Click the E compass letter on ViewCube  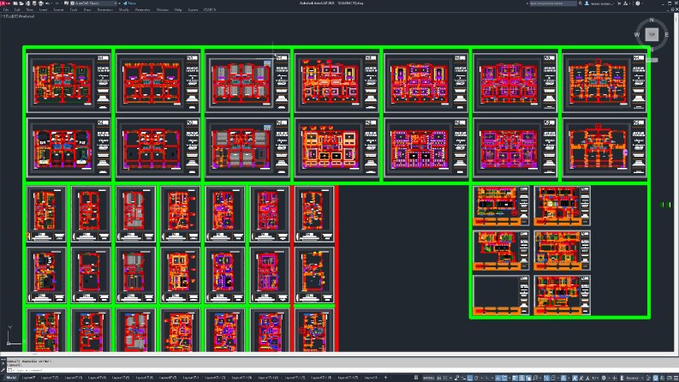click(x=666, y=34)
